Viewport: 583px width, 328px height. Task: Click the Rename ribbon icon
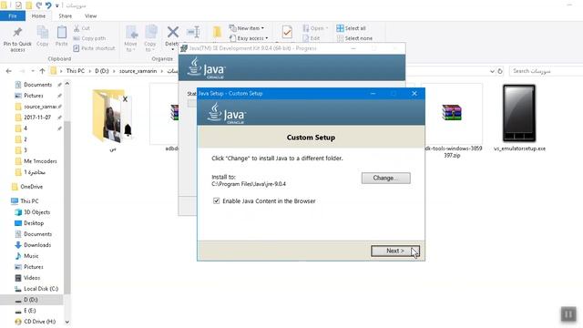[x=193, y=33]
